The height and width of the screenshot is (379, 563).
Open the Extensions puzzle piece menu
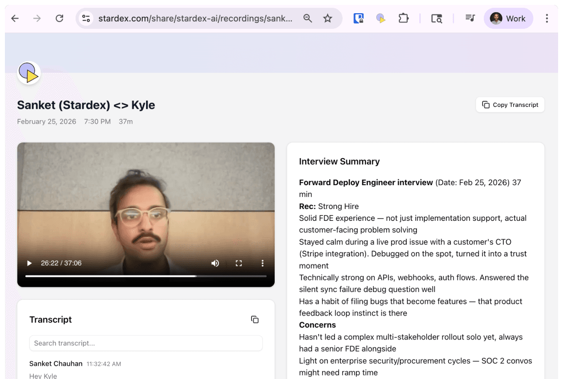(403, 18)
